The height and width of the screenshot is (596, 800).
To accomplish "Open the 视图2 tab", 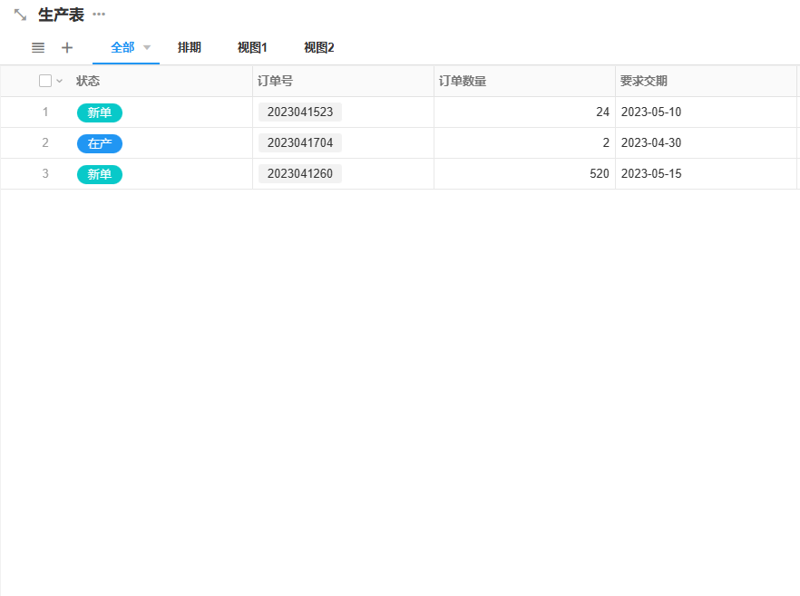I will click(x=318, y=48).
